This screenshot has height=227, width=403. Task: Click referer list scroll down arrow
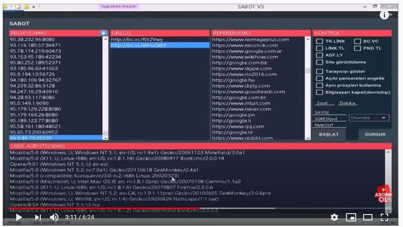pos(307,138)
